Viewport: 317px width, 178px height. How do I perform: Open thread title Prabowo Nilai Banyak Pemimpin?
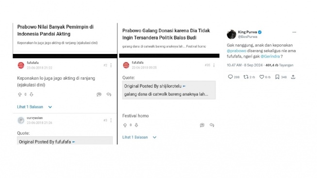tap(55, 30)
